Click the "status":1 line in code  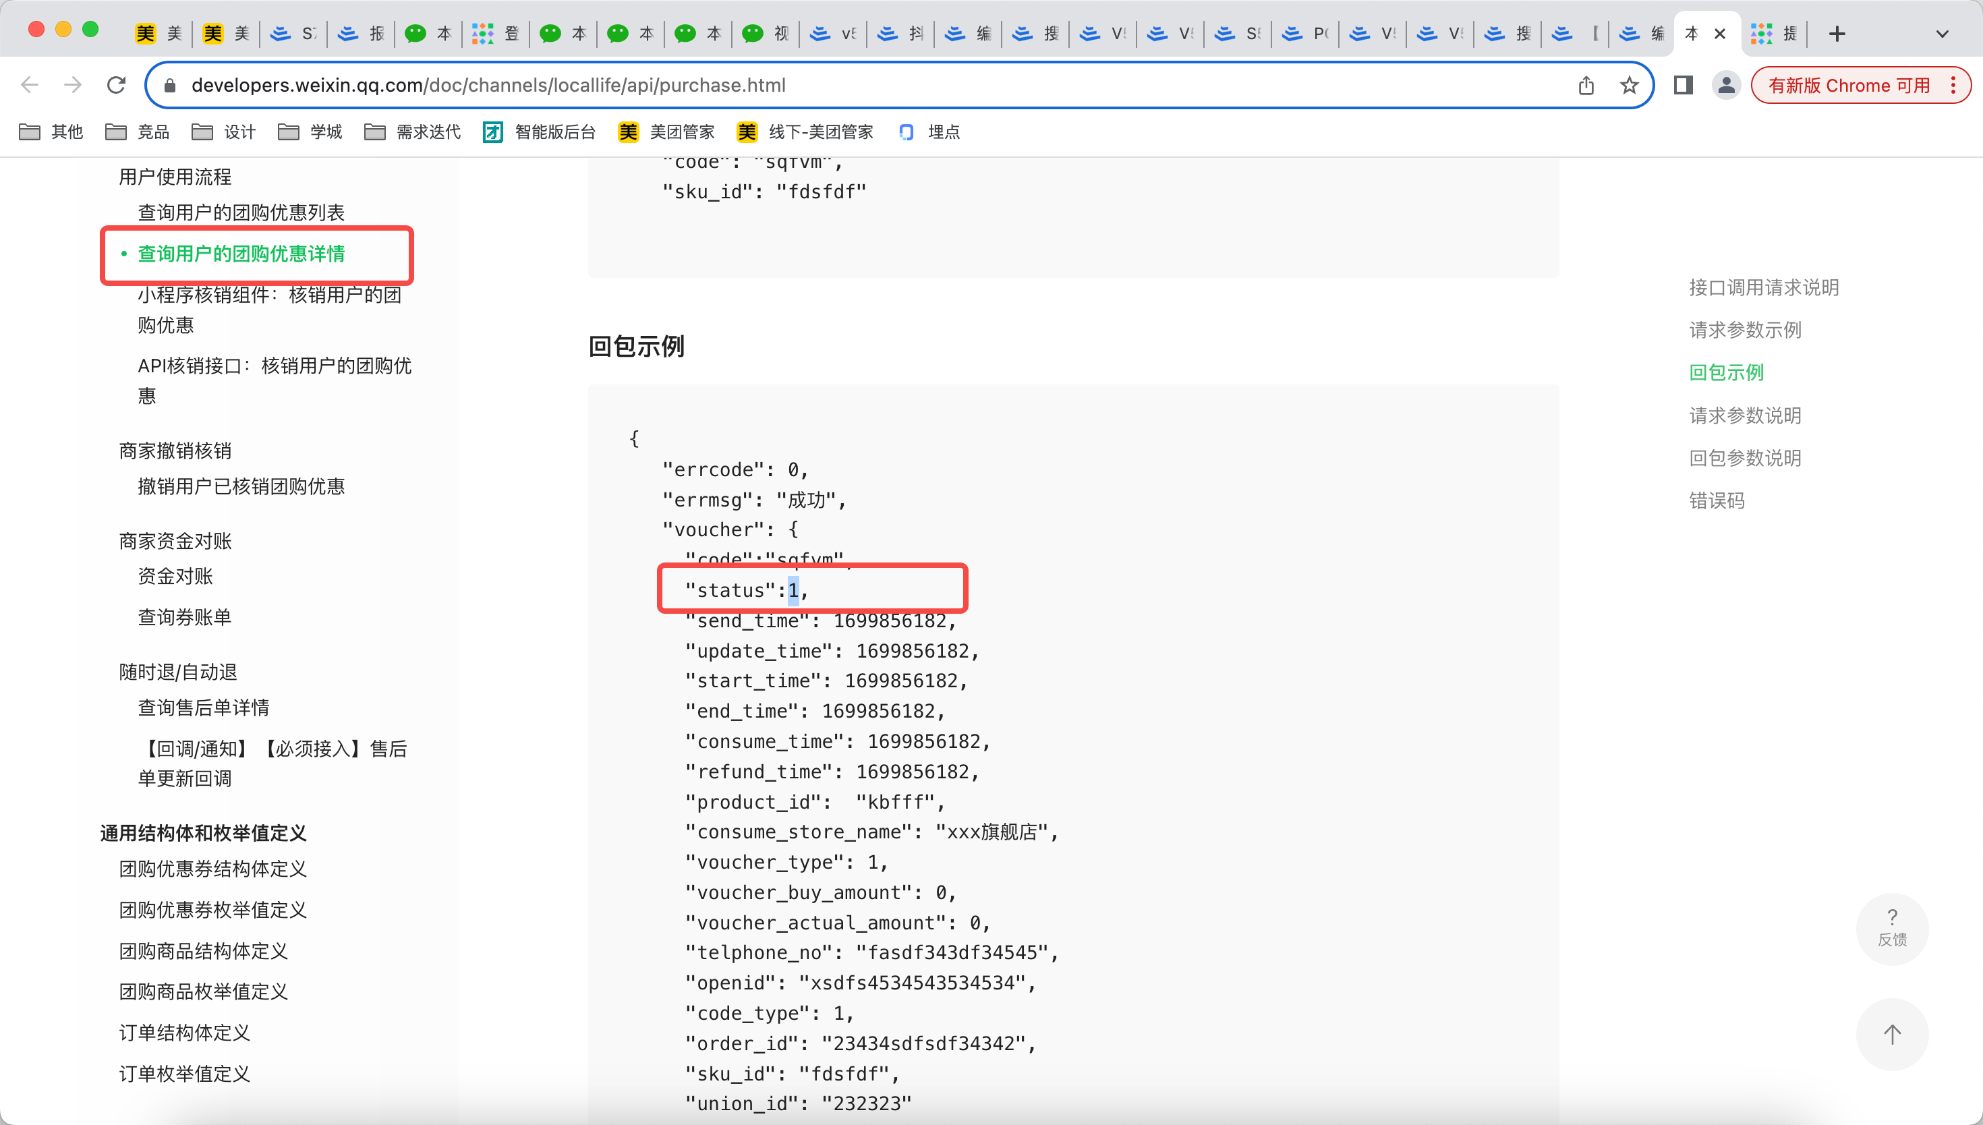point(746,590)
